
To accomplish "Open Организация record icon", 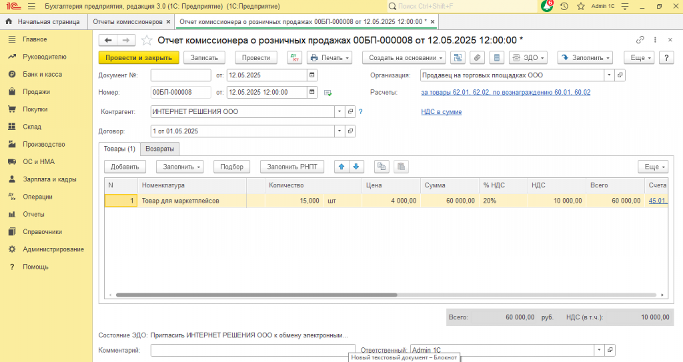I will [x=620, y=75].
